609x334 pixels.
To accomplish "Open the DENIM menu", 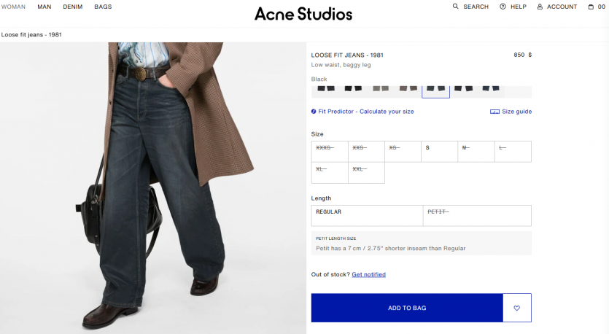I will pos(73,7).
